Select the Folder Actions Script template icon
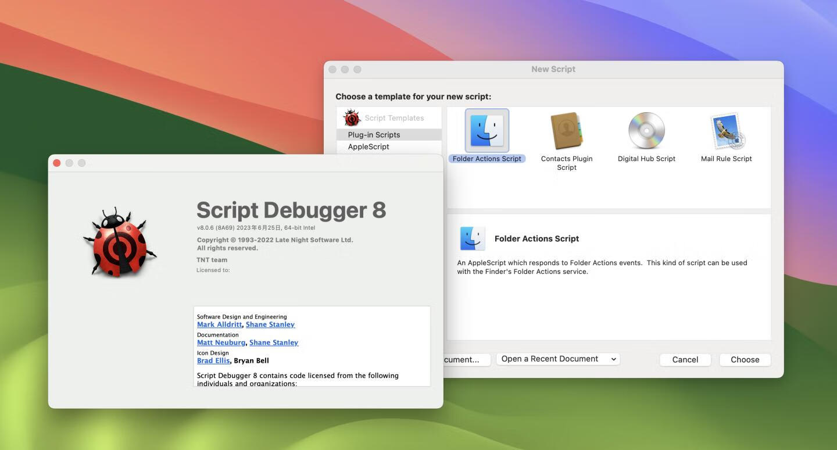This screenshot has width=837, height=450. tap(487, 130)
